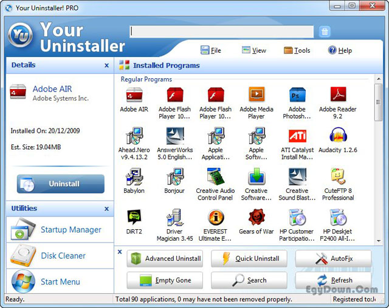Select CuteFTP 8 Professional icon
The image size is (389, 308).
click(x=338, y=176)
